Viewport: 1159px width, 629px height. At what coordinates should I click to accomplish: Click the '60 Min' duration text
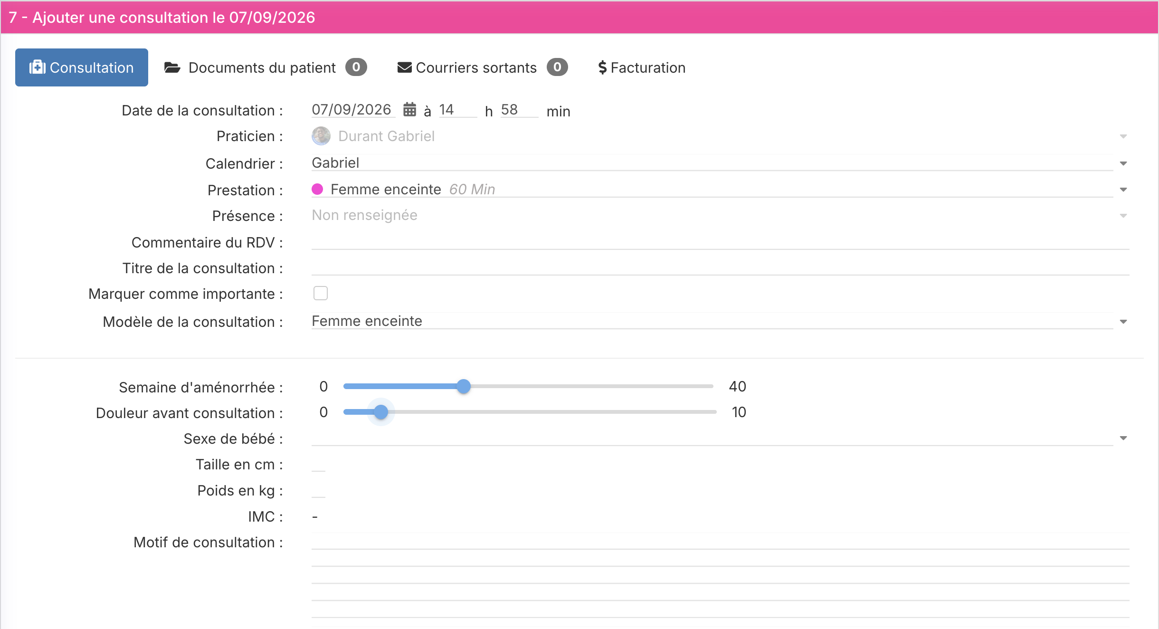(472, 189)
